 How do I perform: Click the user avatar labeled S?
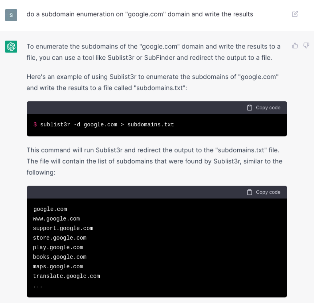point(11,15)
